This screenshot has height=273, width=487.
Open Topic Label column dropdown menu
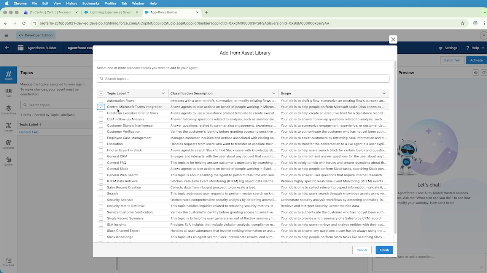163,93
